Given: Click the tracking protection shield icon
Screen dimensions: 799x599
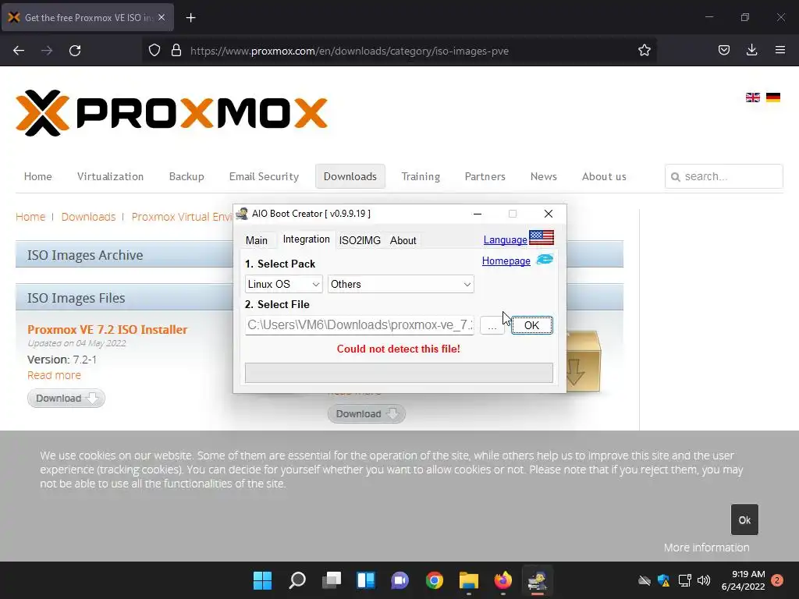Looking at the screenshot, I should coord(154,50).
